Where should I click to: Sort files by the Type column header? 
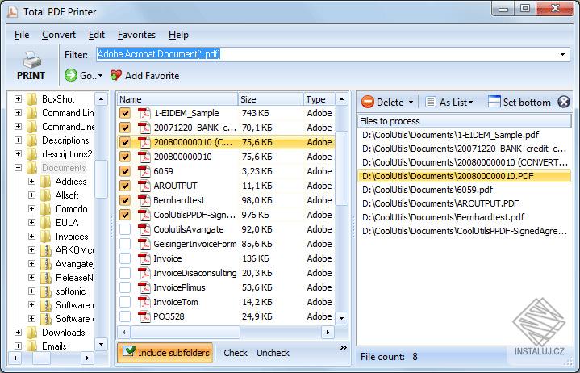(319, 99)
